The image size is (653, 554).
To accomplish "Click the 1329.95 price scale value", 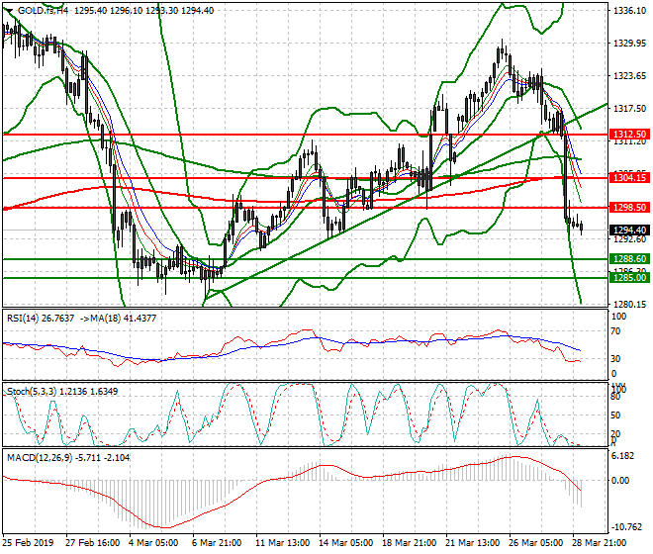I will [629, 43].
